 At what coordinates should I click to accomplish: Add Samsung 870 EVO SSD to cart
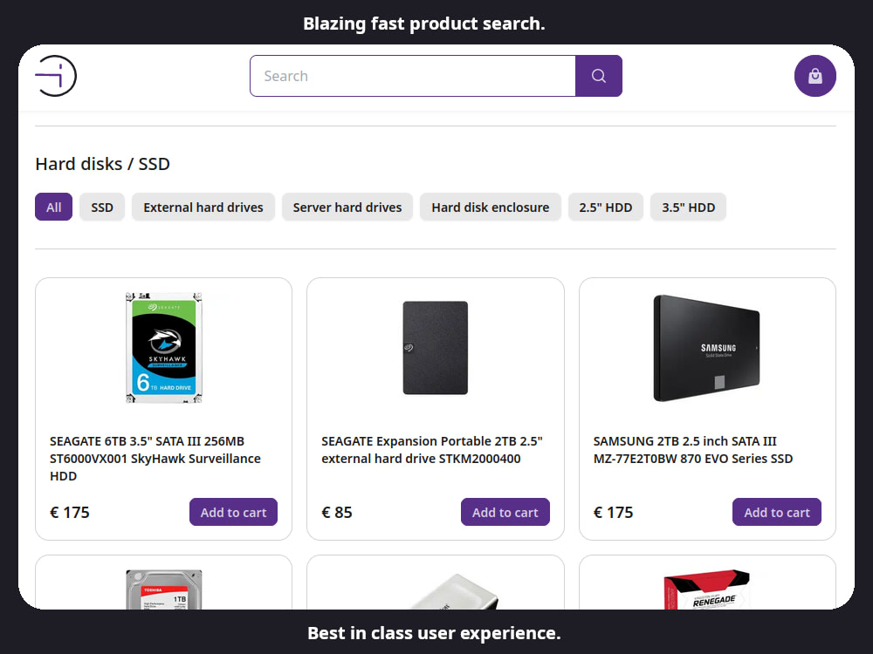[777, 512]
